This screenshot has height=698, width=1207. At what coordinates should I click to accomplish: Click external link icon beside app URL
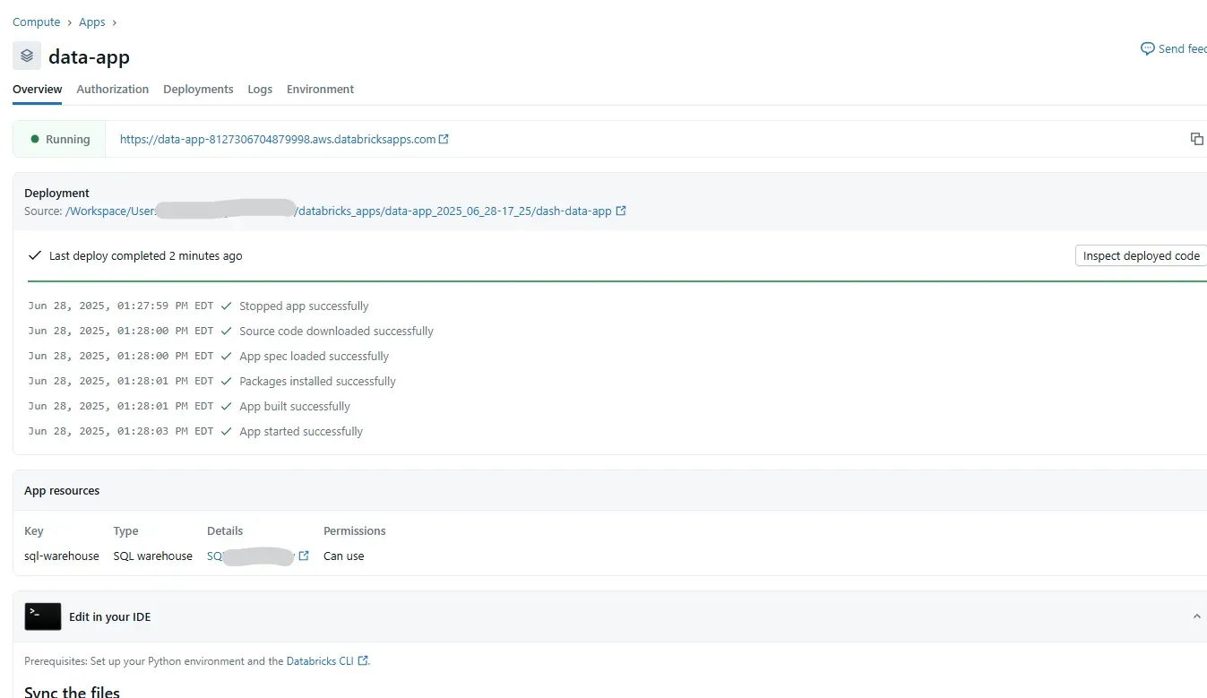[444, 139]
